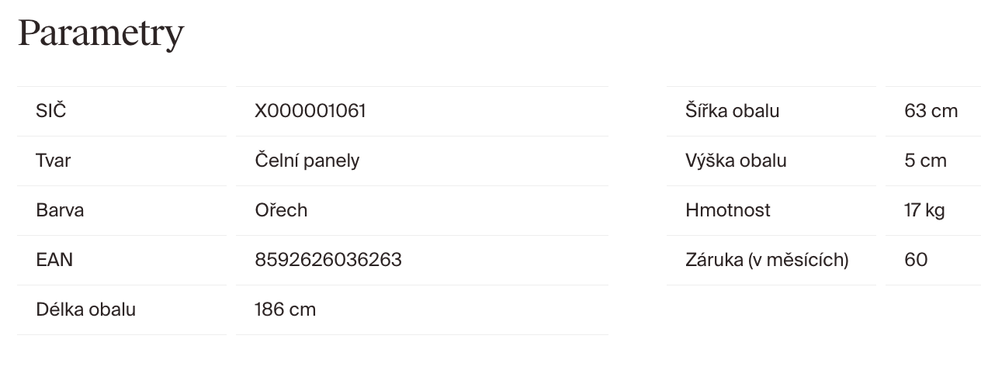
Task: Click the EAN parameter label
Action: 54,260
